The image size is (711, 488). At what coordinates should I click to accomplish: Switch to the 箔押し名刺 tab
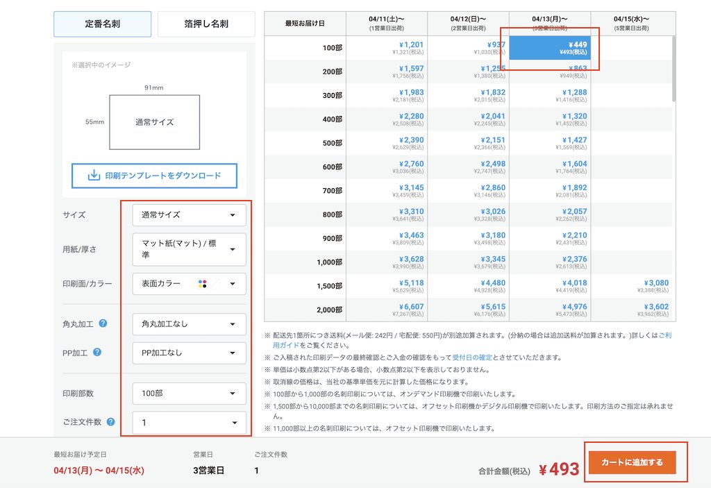tap(205, 24)
